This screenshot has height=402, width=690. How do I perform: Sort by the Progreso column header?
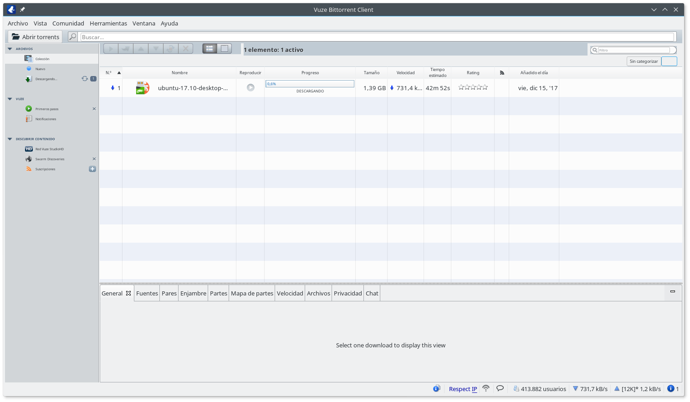click(x=310, y=73)
